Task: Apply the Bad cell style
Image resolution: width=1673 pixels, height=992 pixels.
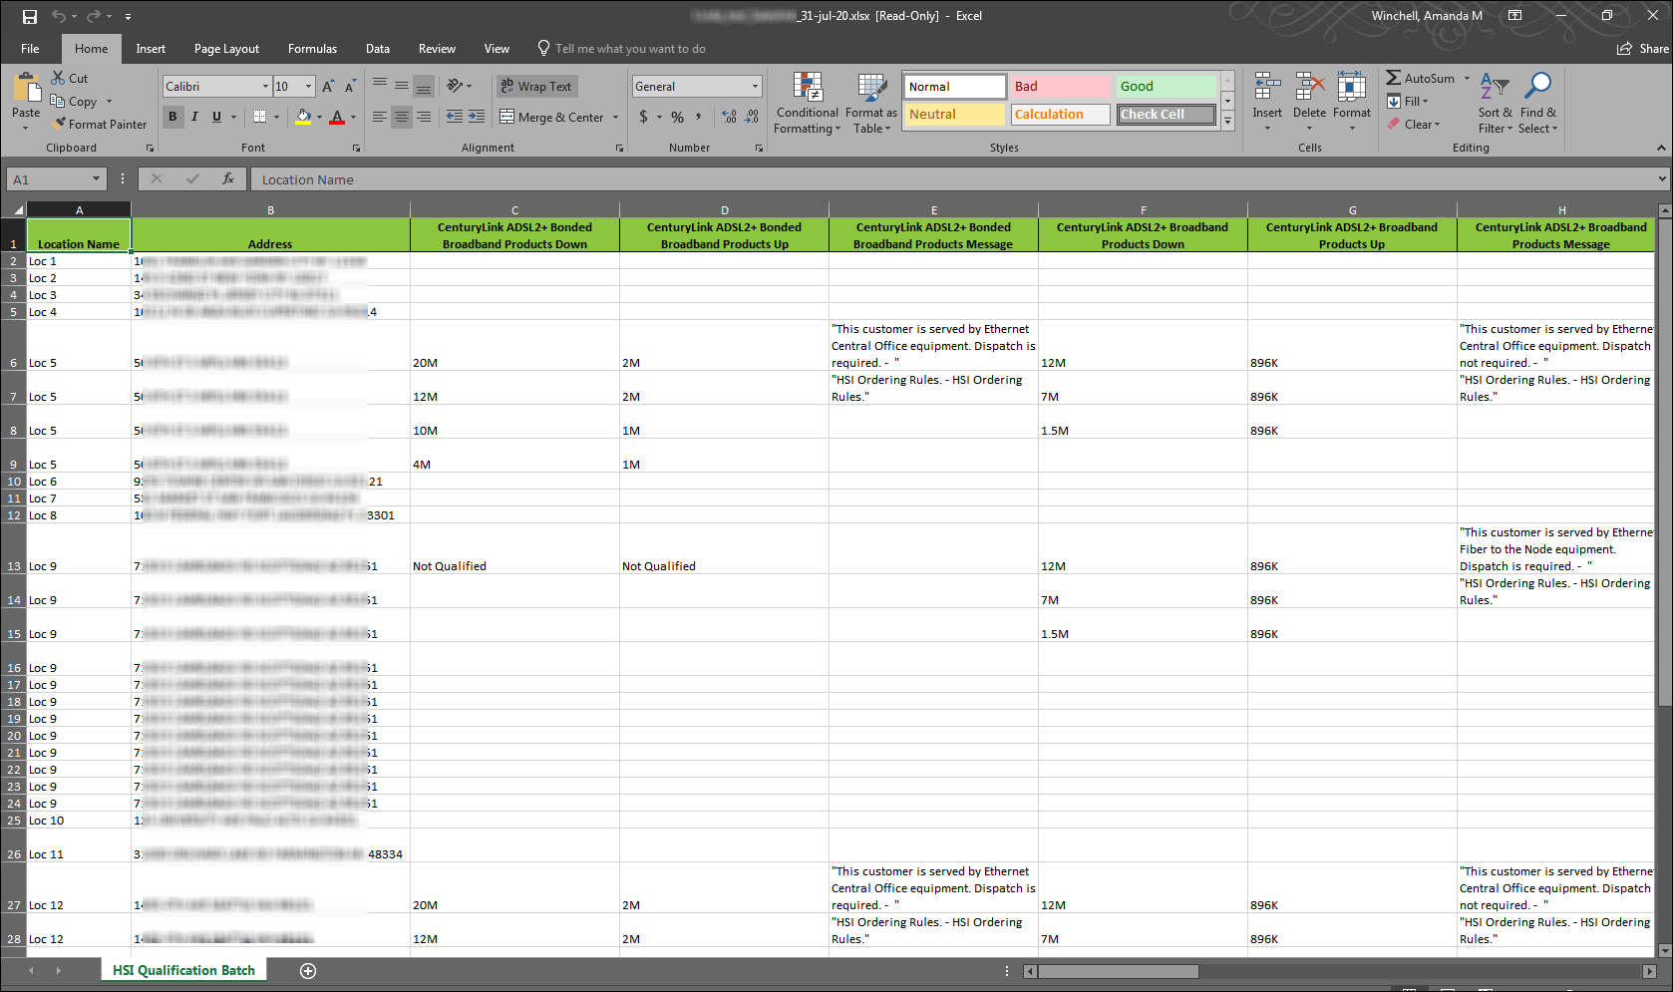Action: coord(1059,87)
